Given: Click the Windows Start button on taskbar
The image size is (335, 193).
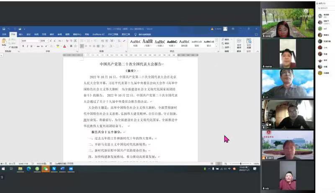Looking at the screenshot, I should click(x=3, y=169).
